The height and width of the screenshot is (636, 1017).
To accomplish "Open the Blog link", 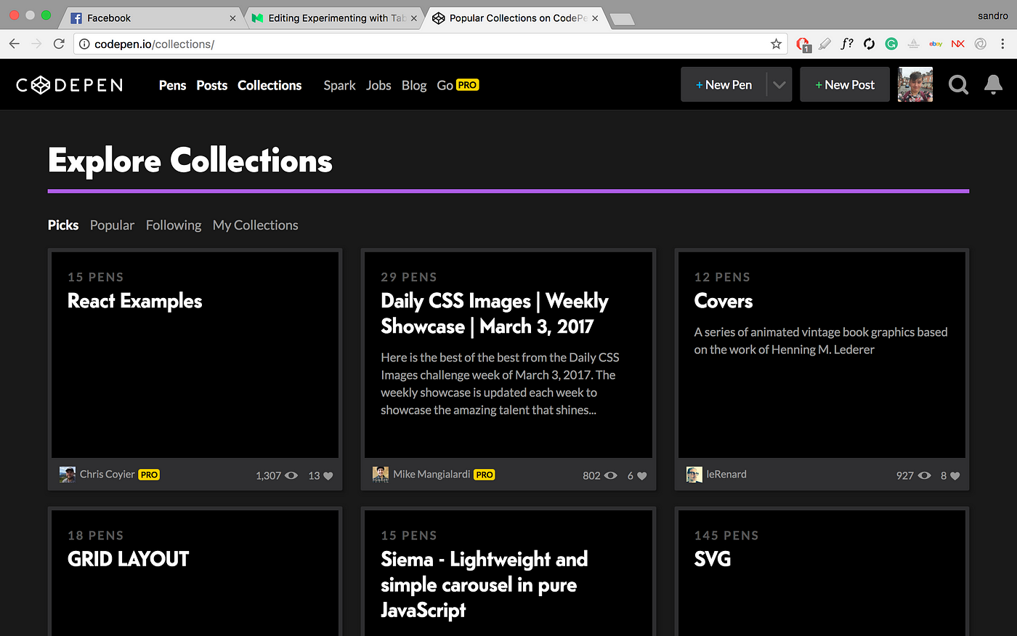I will [414, 85].
